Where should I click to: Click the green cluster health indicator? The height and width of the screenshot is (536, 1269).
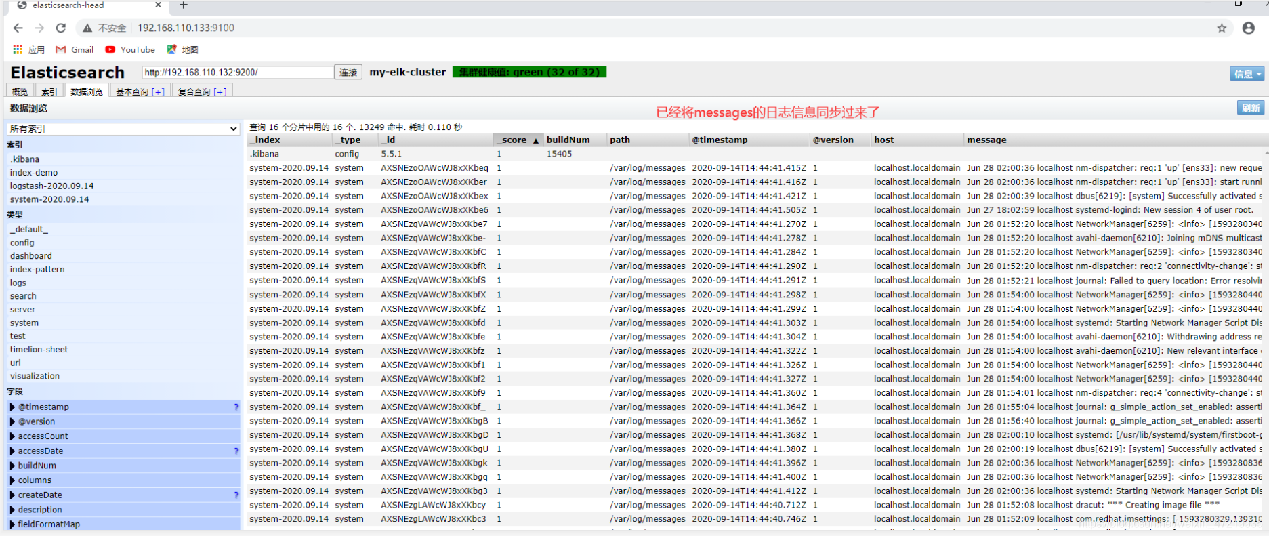[529, 72]
